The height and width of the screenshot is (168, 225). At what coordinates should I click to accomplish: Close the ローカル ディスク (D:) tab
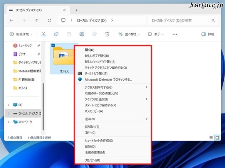(65, 10)
